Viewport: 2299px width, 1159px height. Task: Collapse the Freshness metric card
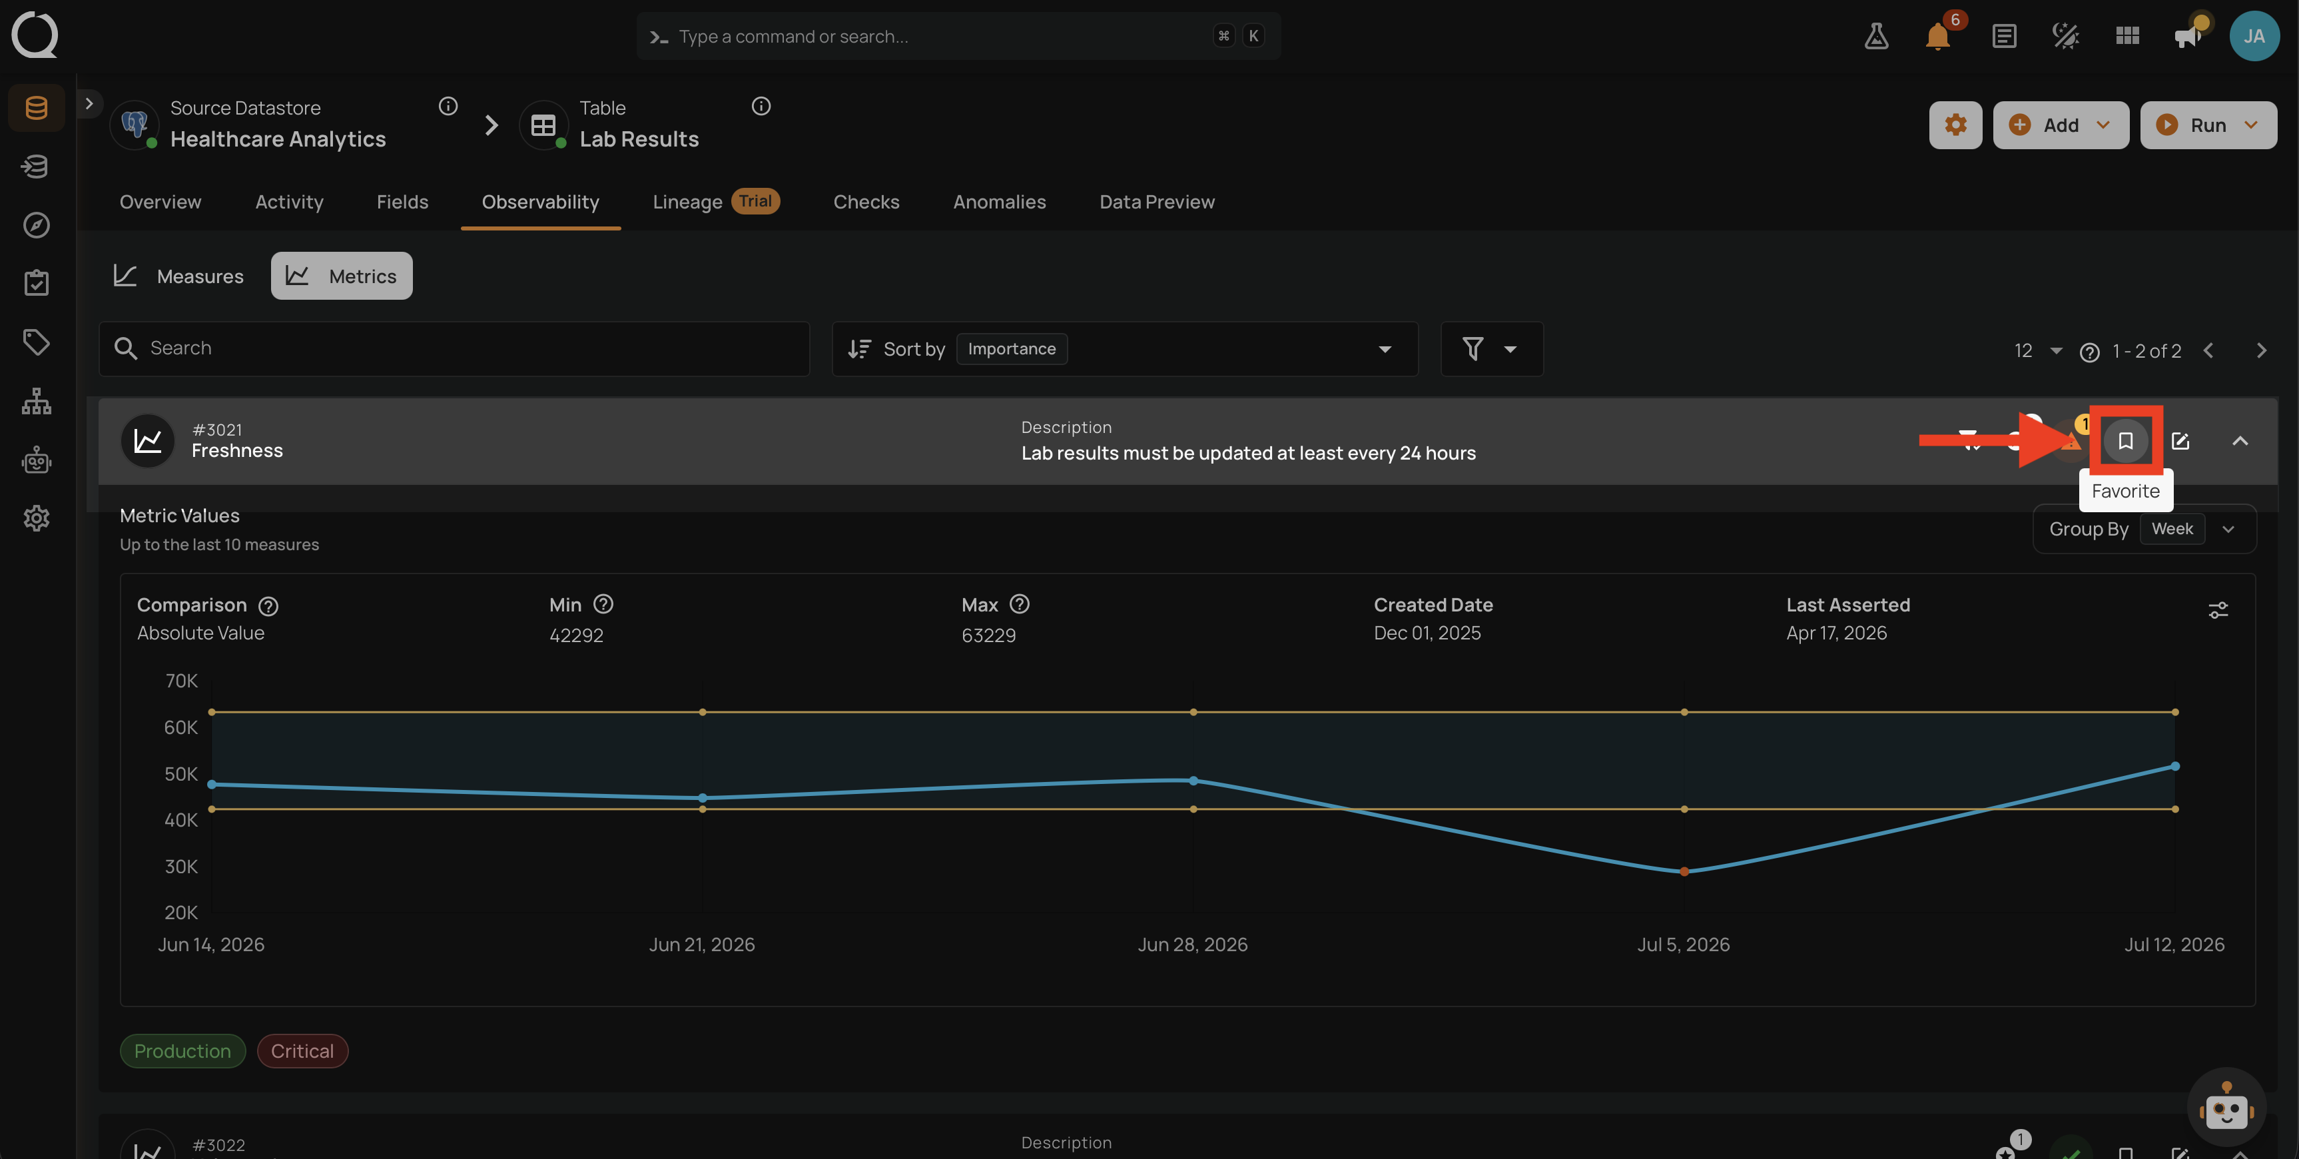[2239, 440]
